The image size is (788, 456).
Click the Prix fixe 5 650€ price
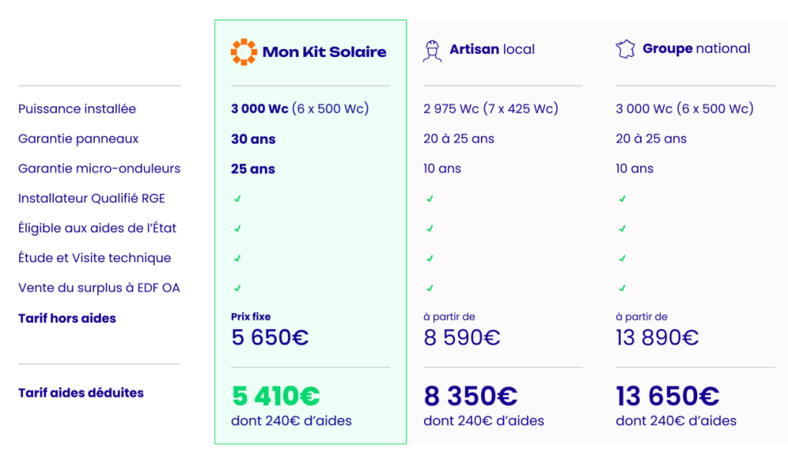click(269, 338)
